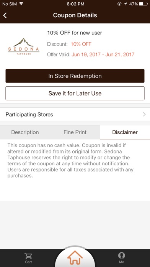Open the Me profile icon
This screenshot has width=150, height=267.
coord(121,255)
